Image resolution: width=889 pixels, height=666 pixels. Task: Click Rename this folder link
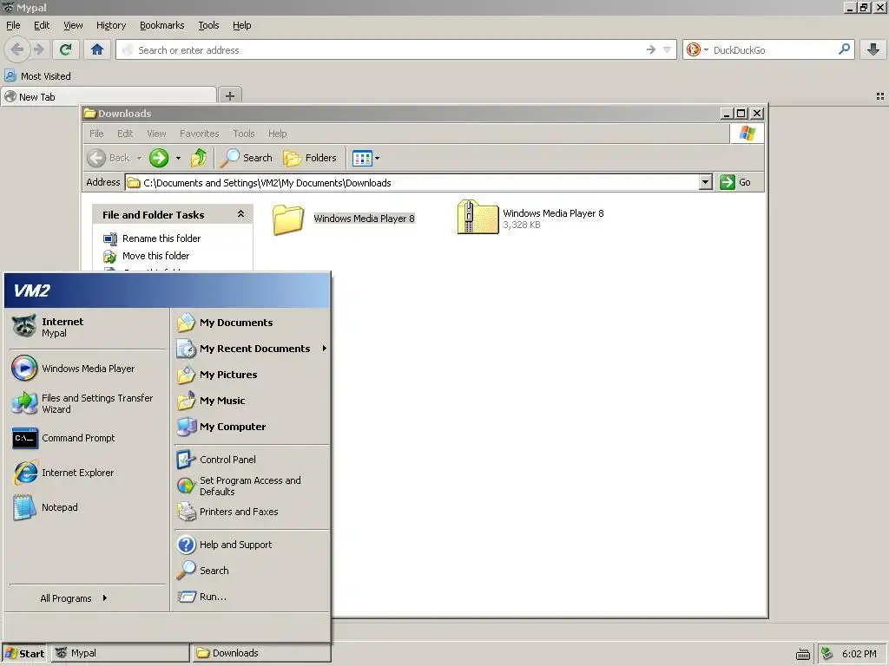(x=161, y=238)
